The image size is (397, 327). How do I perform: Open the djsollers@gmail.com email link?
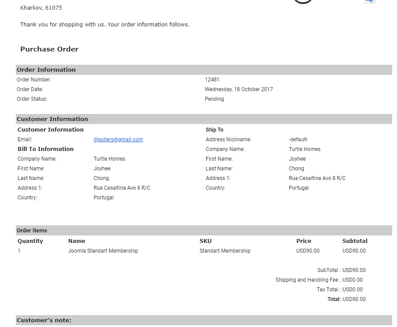[x=118, y=140]
